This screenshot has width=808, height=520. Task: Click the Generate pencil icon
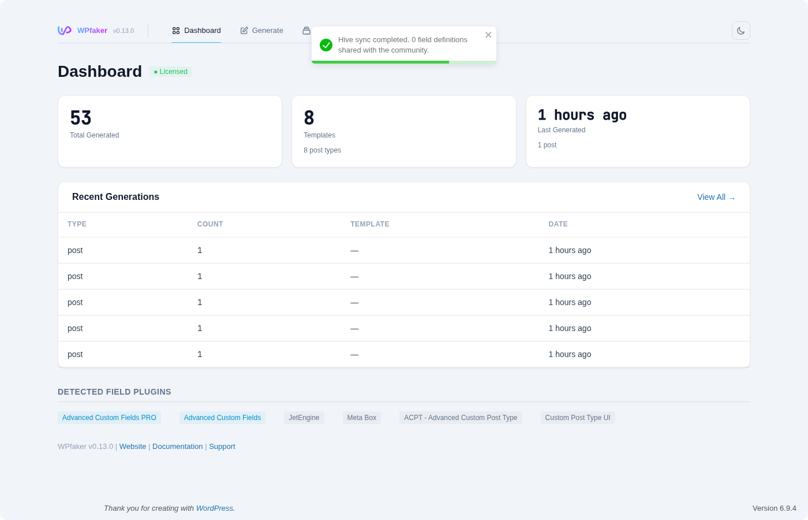click(243, 30)
